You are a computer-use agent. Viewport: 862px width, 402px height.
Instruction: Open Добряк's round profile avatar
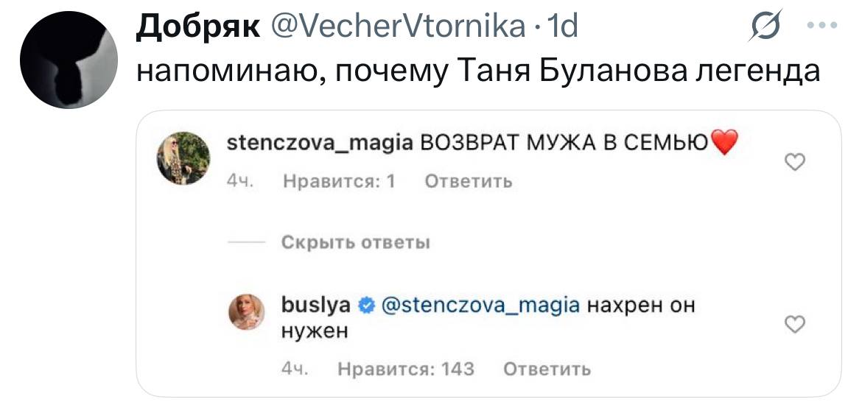69,60
